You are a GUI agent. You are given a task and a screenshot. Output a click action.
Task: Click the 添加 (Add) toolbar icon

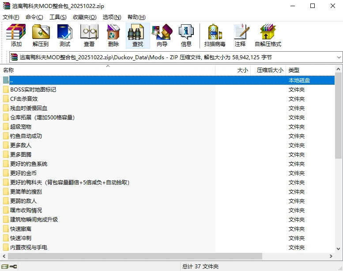(16, 35)
